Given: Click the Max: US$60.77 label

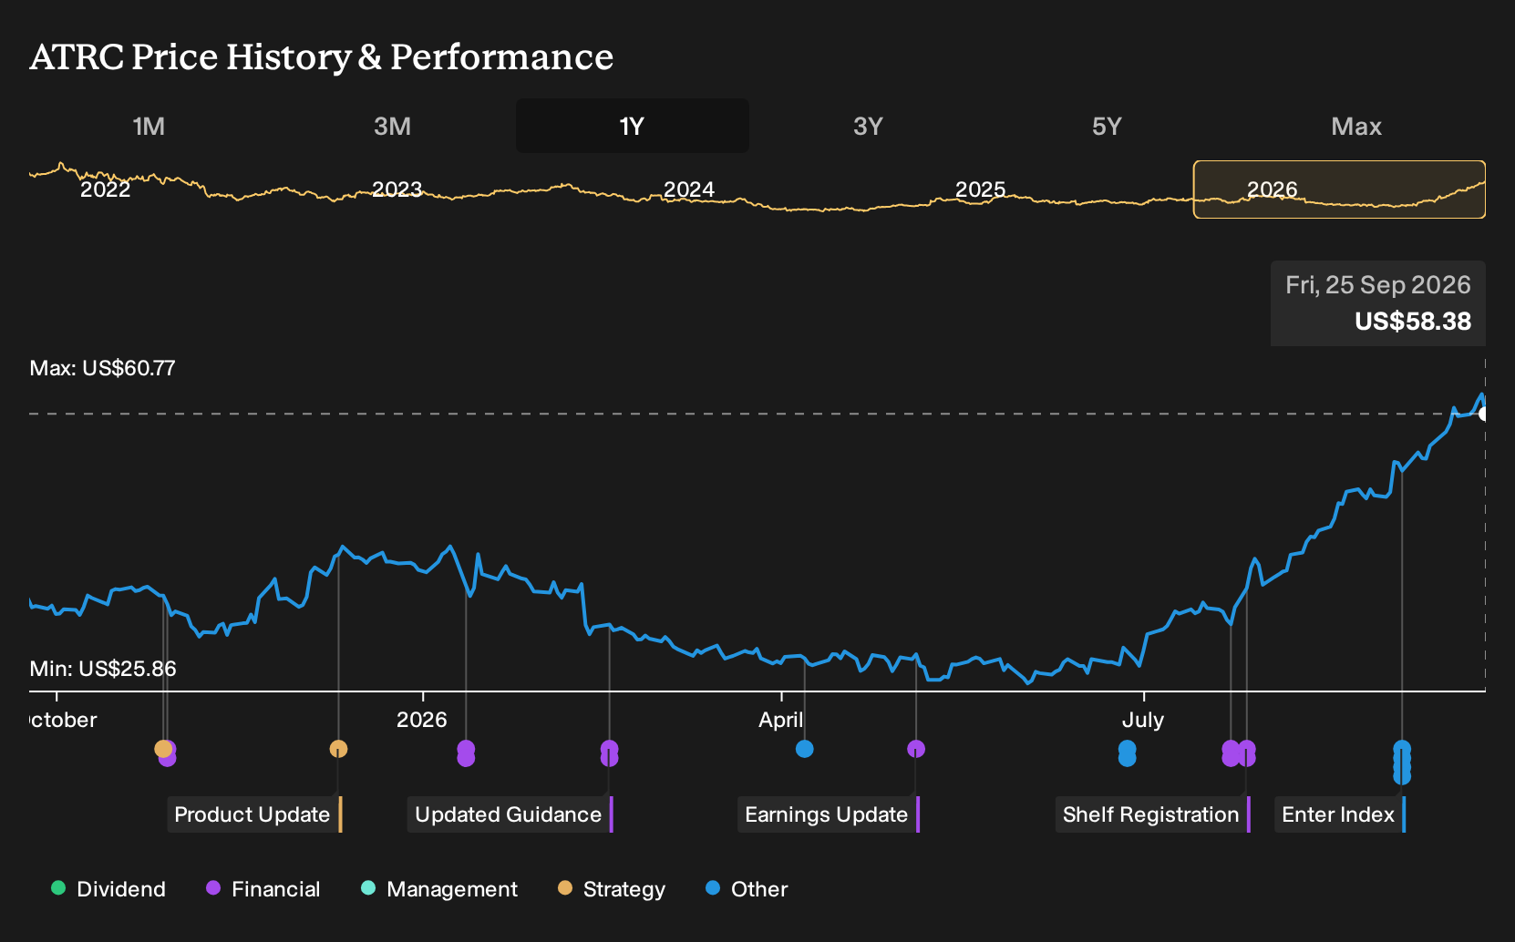Looking at the screenshot, I should 103,368.
